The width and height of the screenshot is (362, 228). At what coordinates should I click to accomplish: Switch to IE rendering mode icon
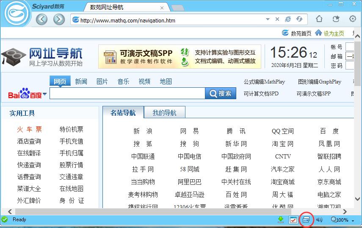[x=288, y=19]
